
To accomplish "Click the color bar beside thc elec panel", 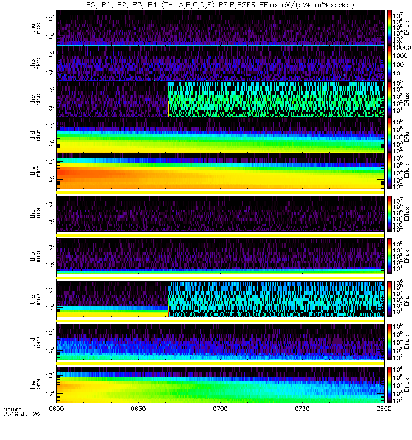I will coord(389,99).
